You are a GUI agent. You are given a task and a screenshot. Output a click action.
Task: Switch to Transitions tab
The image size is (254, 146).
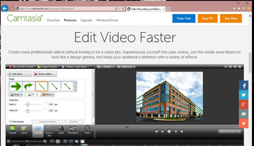[x=73, y=130]
